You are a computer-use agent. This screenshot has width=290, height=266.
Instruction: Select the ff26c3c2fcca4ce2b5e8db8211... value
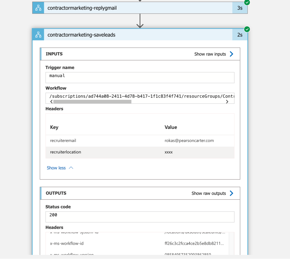point(194,243)
